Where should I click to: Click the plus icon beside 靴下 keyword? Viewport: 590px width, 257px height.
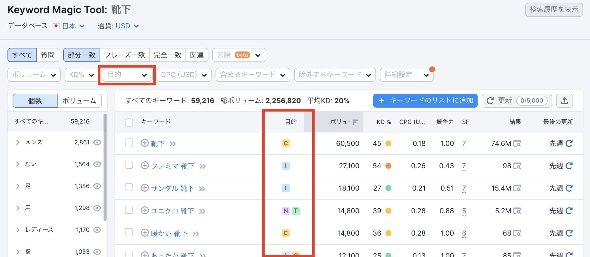(145, 143)
